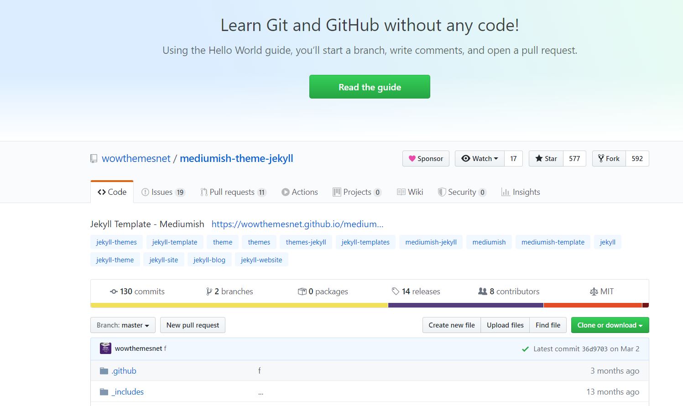Click the Issues exclamation icon
The width and height of the screenshot is (683, 406).
coord(145,192)
